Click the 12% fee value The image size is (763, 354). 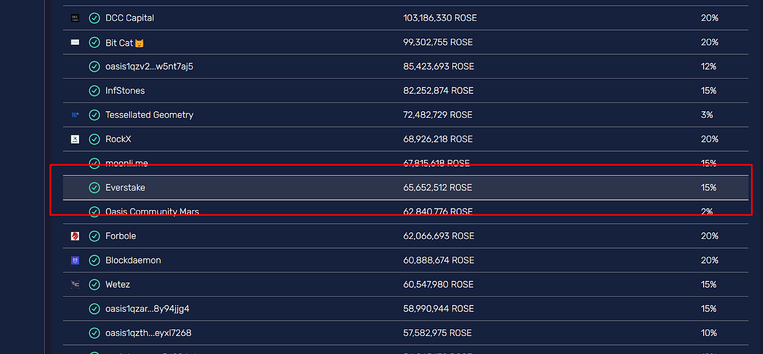[708, 67]
